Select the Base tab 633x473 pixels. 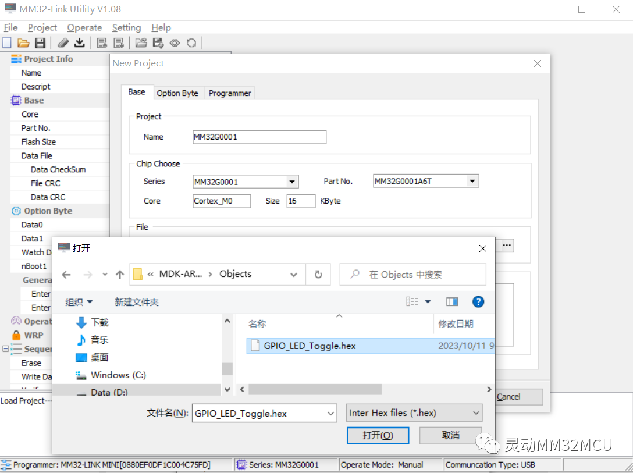pos(137,92)
